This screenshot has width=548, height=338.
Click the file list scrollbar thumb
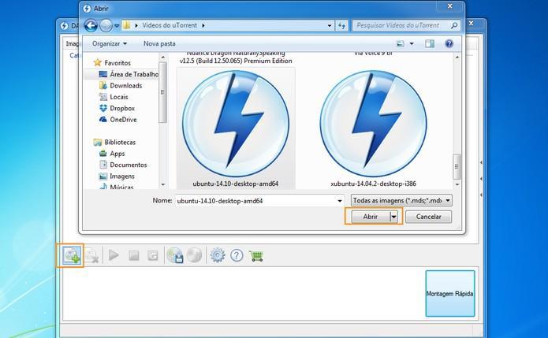[457, 167]
